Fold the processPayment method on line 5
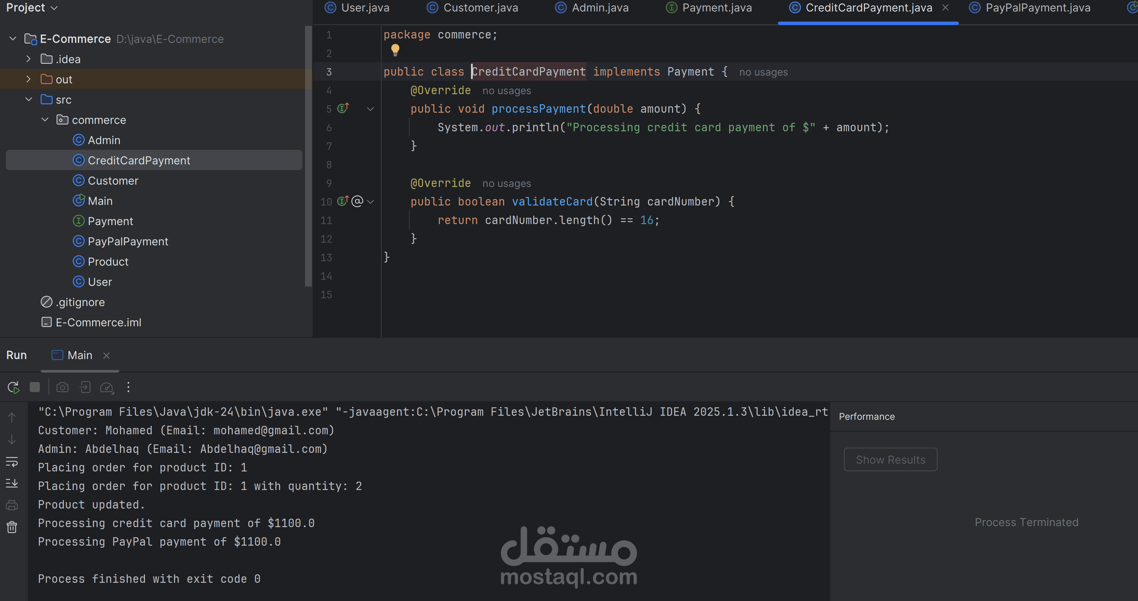This screenshot has width=1138, height=601. (371, 109)
